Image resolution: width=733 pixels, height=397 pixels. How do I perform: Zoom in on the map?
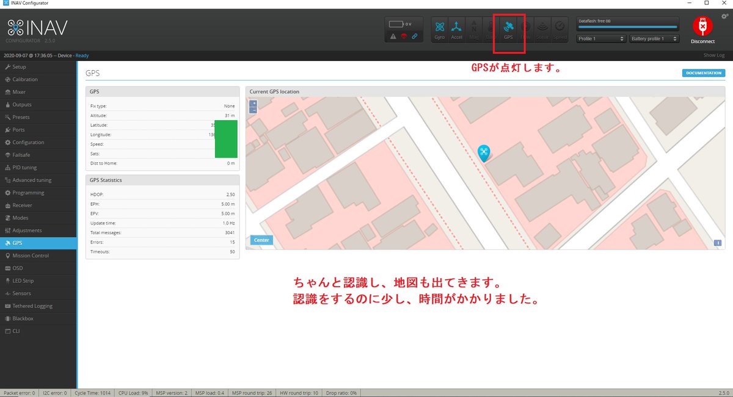point(253,104)
